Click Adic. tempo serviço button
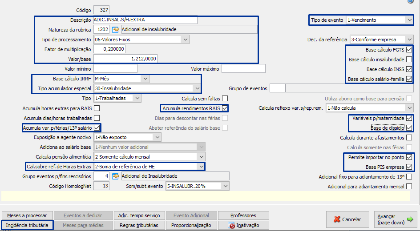 [139, 215]
